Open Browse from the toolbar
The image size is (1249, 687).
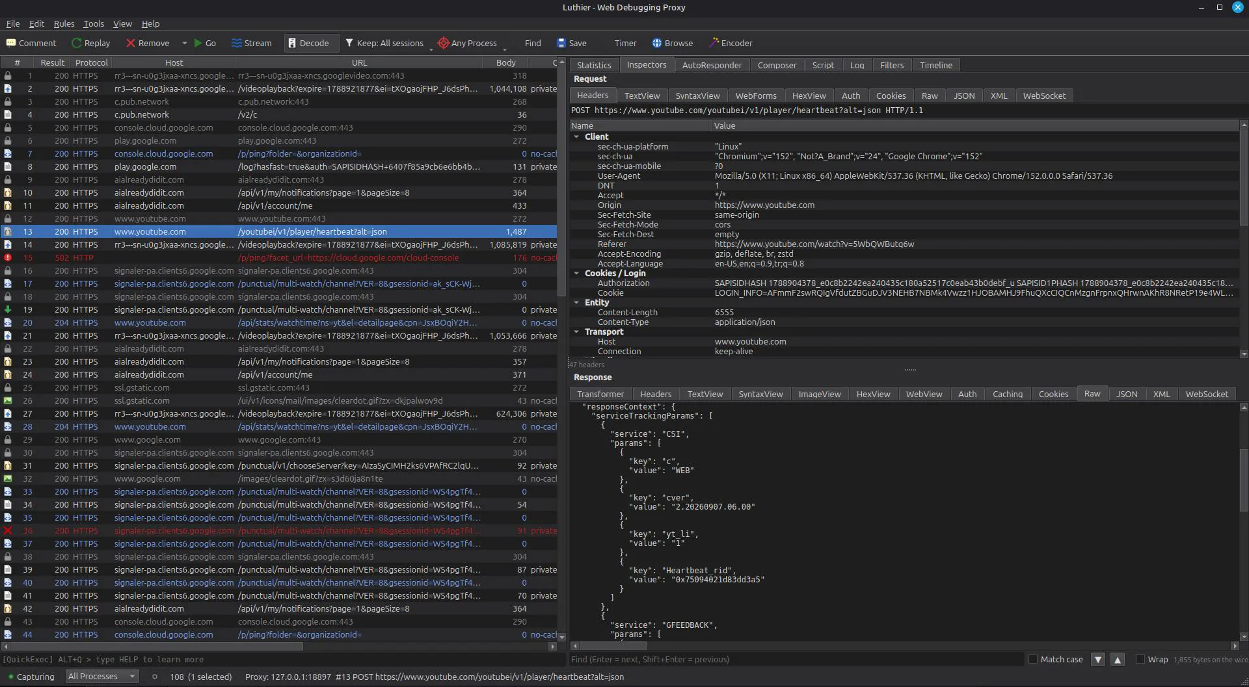[672, 43]
